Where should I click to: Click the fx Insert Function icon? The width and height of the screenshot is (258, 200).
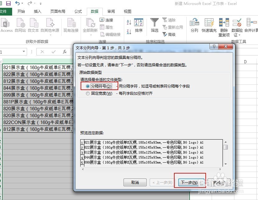tap(65, 52)
